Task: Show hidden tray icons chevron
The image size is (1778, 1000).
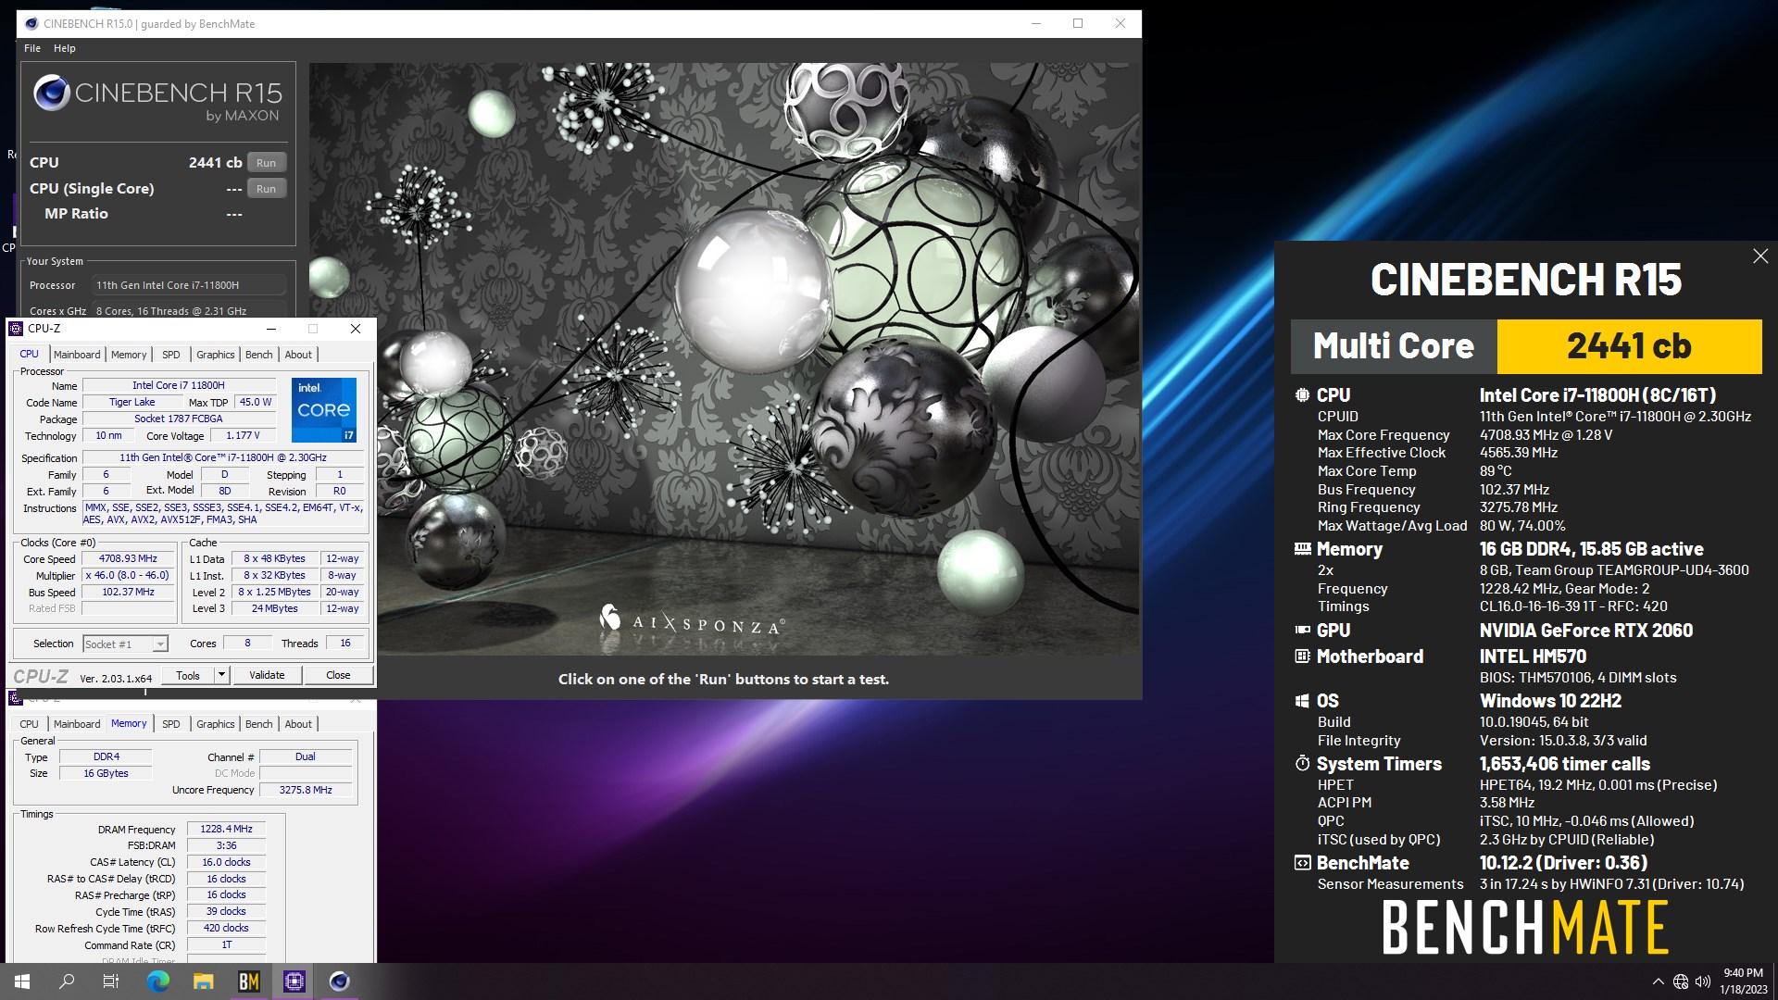Action: click(x=1658, y=981)
